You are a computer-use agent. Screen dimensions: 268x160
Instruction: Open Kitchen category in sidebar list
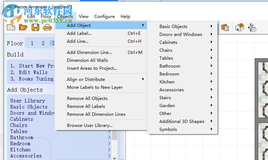(x=61, y=150)
